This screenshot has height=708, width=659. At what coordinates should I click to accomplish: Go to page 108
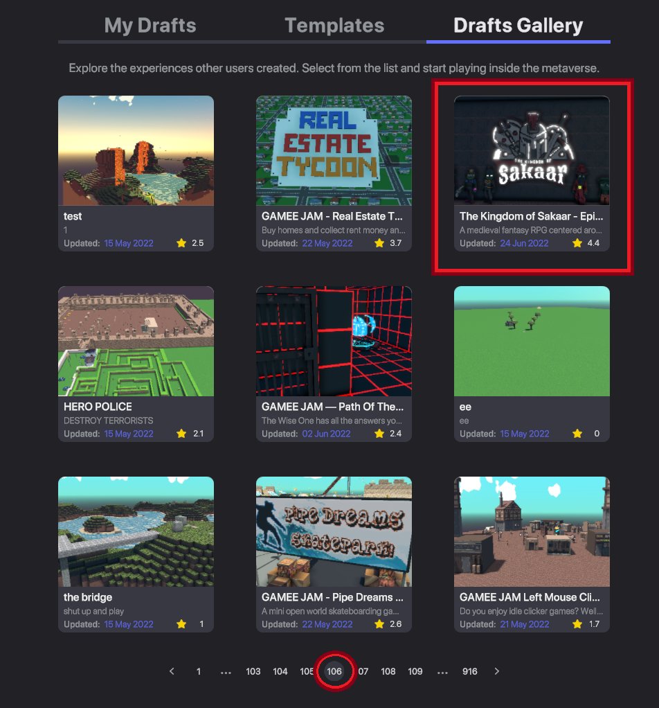click(388, 671)
